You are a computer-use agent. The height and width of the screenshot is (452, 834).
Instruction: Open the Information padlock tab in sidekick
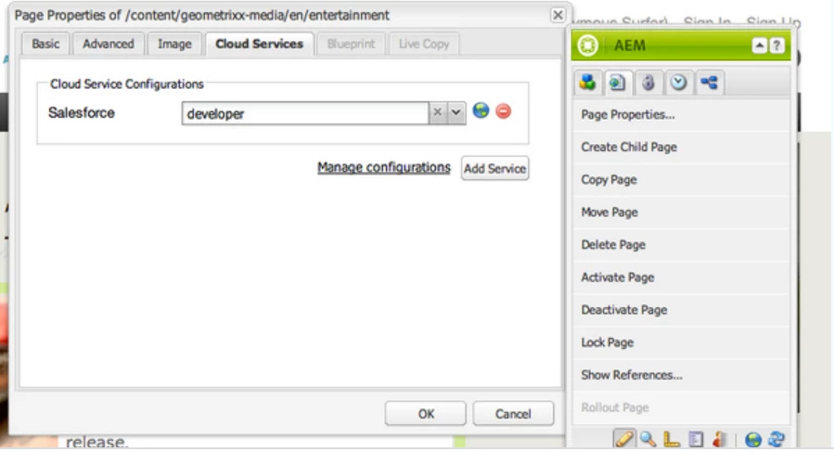(x=648, y=83)
